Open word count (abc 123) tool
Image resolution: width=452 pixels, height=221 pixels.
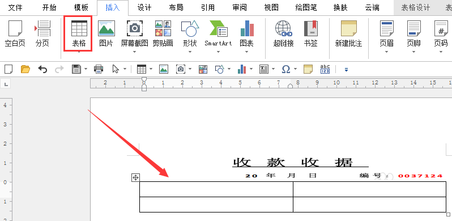click(325, 69)
